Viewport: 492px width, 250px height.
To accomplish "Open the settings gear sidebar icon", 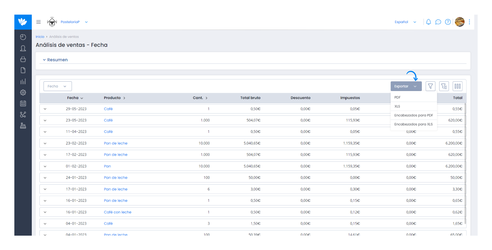I will 23,93.
